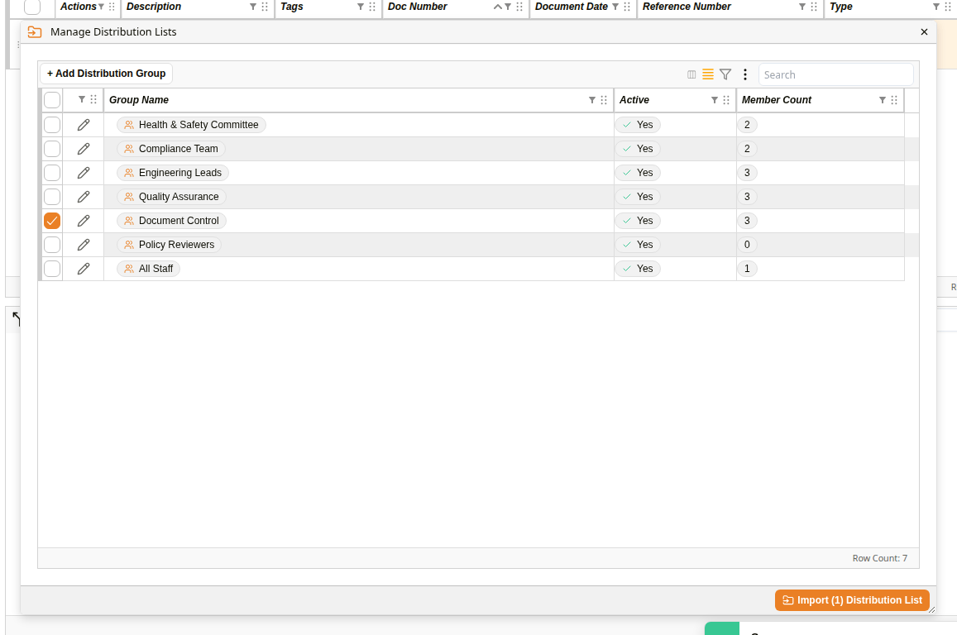This screenshot has height=635, width=957.
Task: Click Row Count: 7 footer text
Action: tap(879, 558)
